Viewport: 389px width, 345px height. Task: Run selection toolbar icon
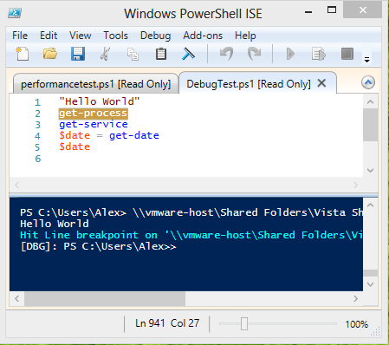(x=319, y=54)
